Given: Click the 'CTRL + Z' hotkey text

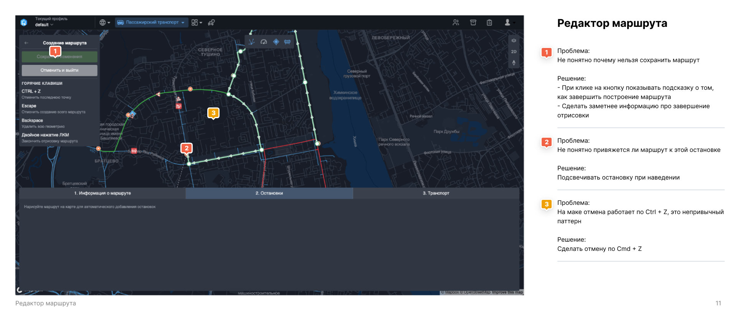Looking at the screenshot, I should point(31,91).
